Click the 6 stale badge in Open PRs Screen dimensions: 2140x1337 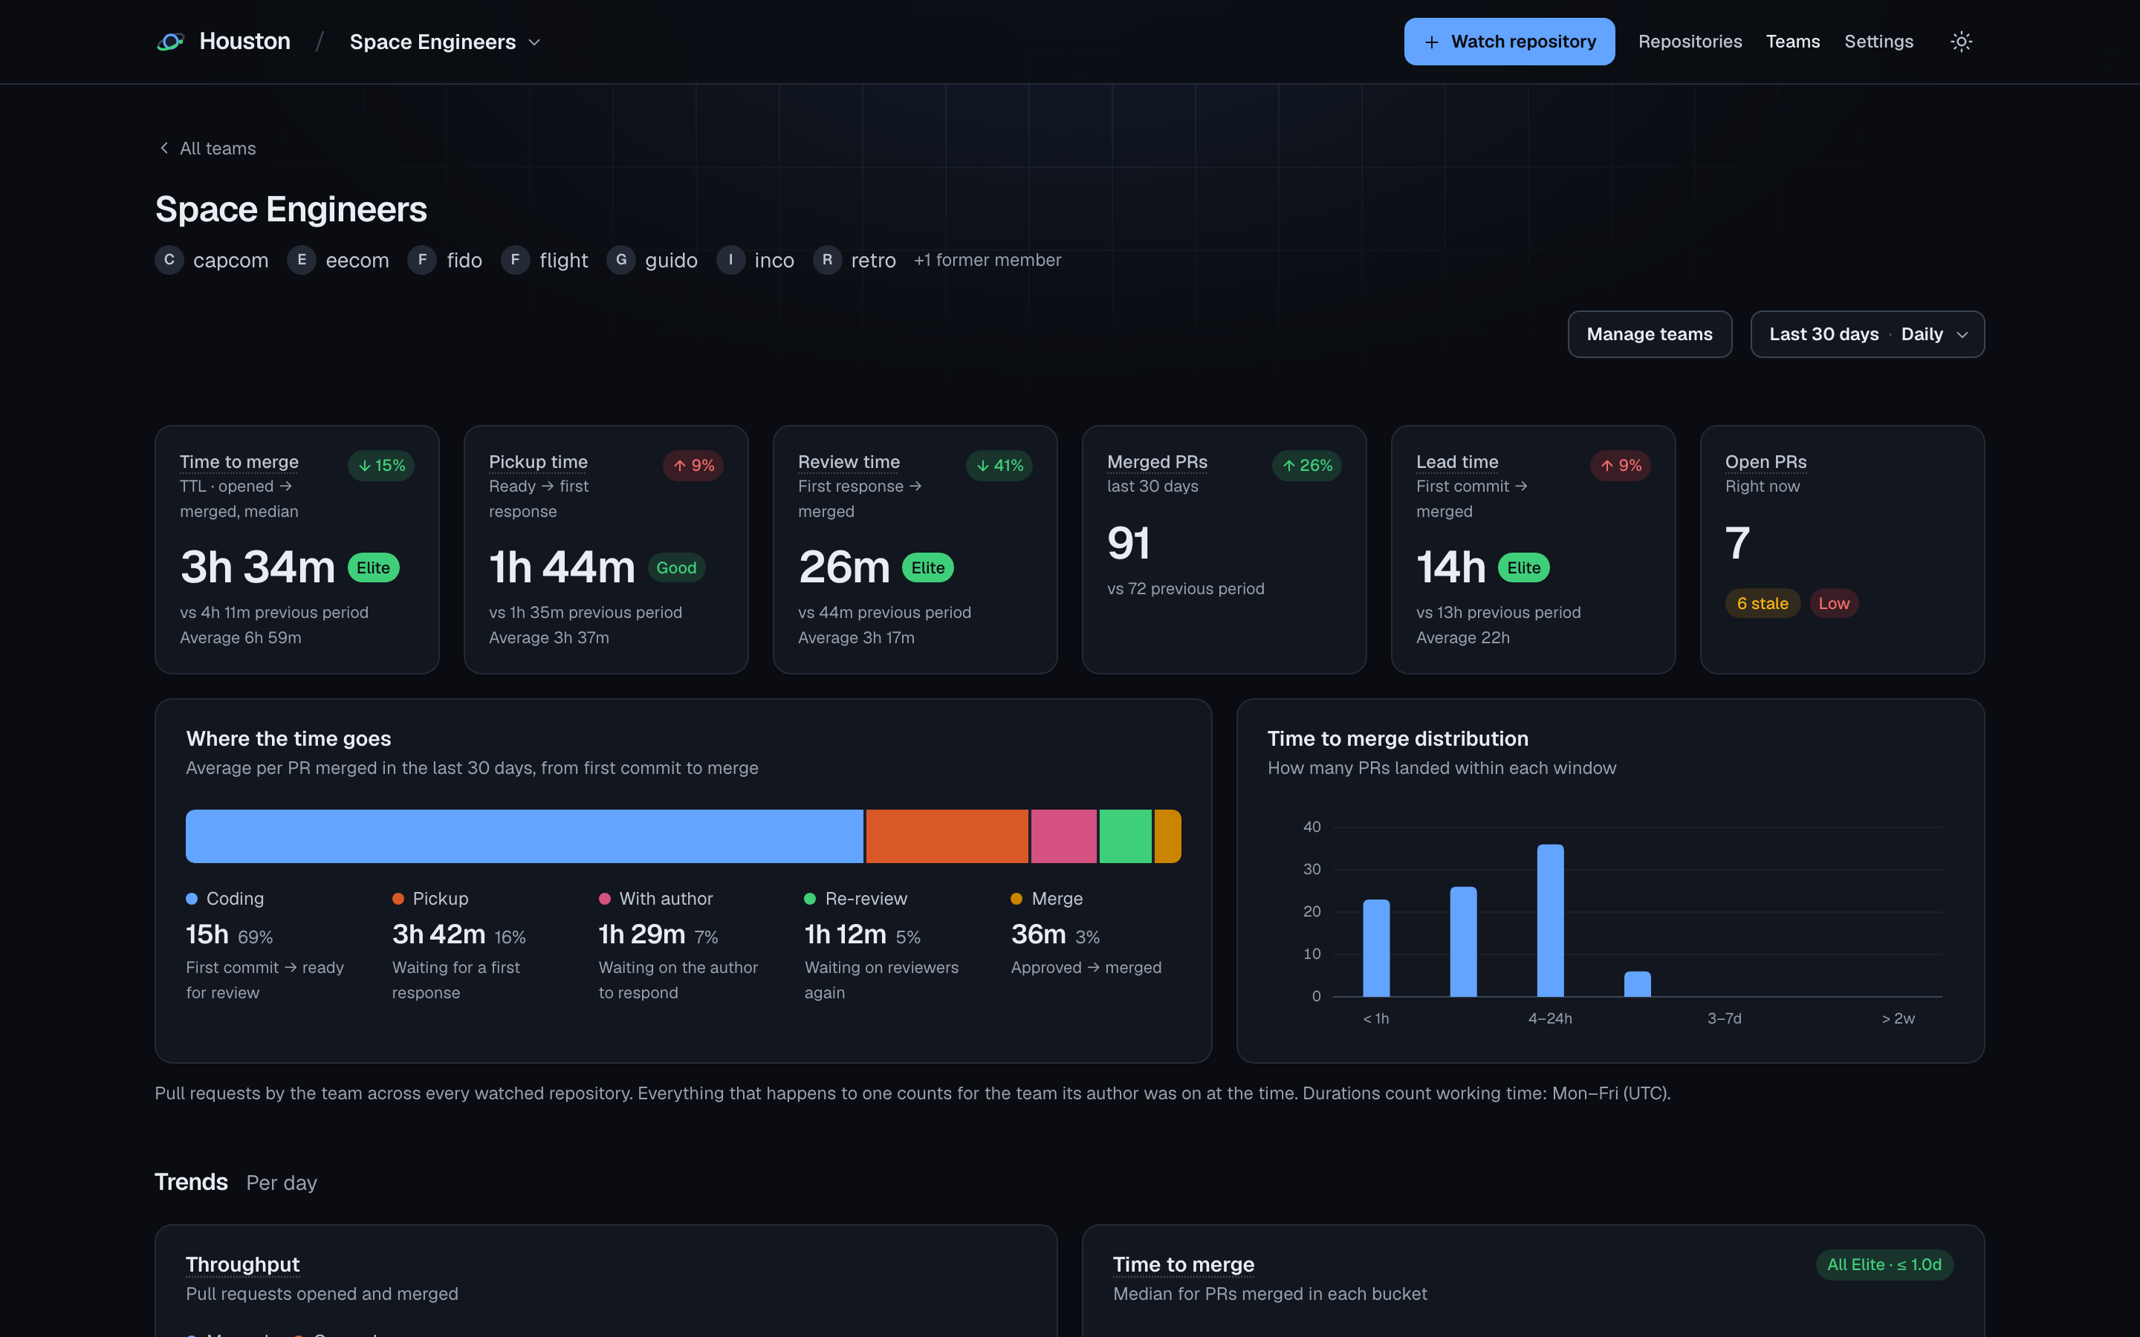(1763, 603)
